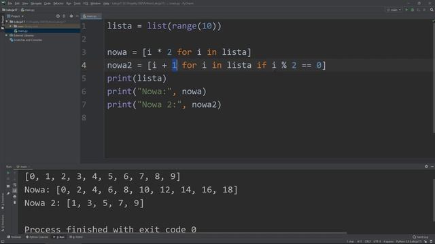
Task: Expand the venv folder in project tree
Action: (x=11, y=26)
